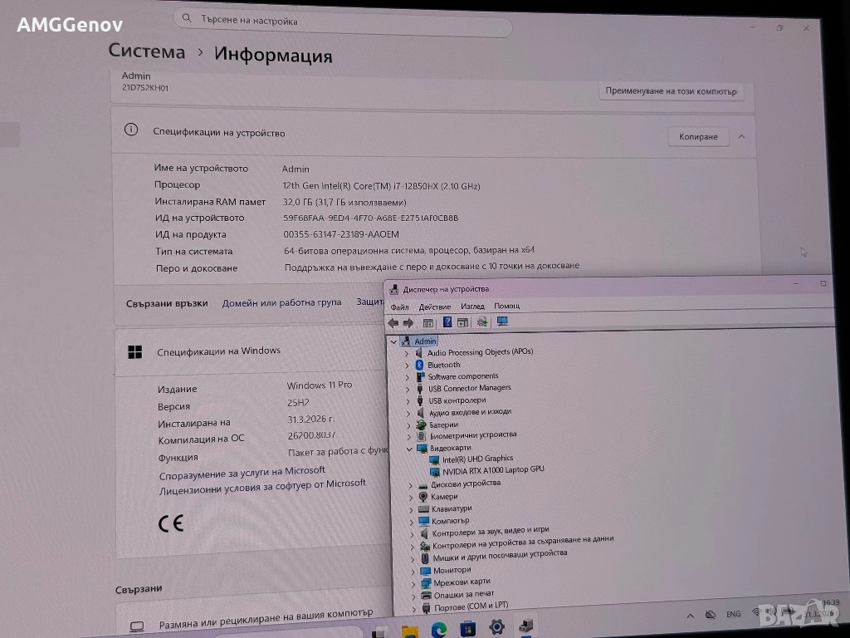
Task: Click the Back arrow in Device Manager toolbar
Action: (393, 323)
